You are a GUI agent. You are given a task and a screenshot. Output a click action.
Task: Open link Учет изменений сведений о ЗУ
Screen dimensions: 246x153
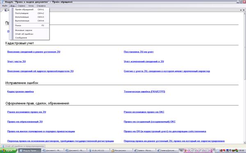pos(144,61)
